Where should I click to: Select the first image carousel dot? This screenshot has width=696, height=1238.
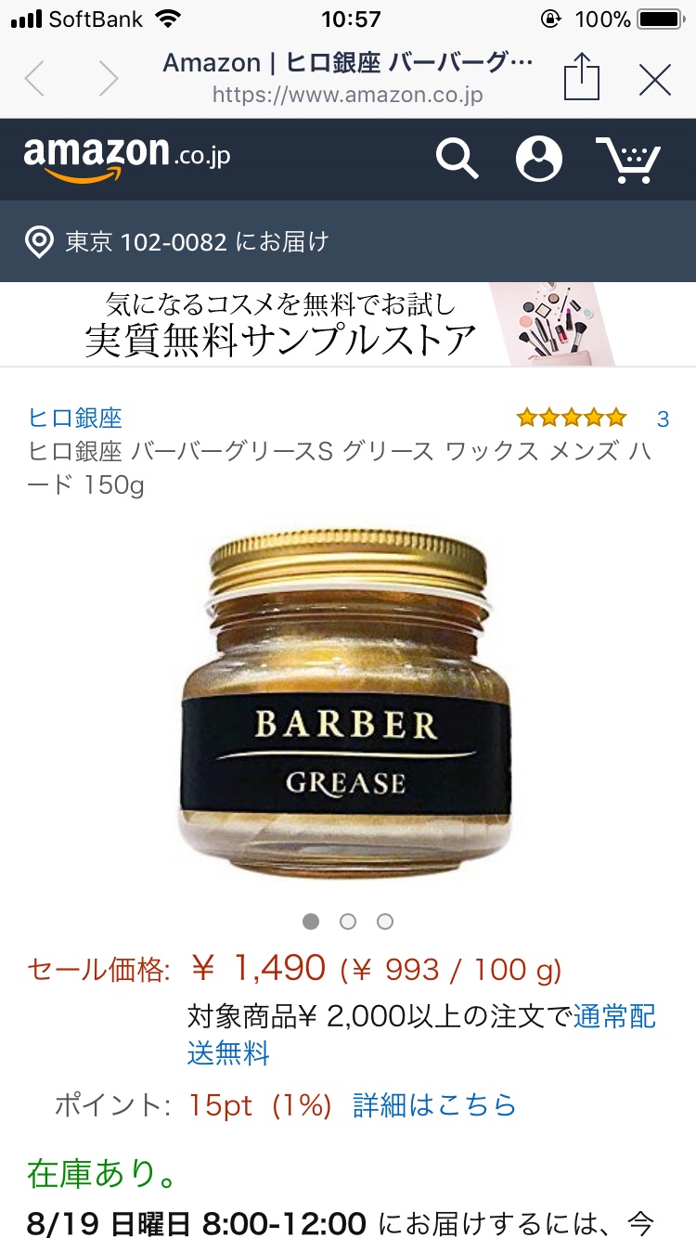(311, 922)
